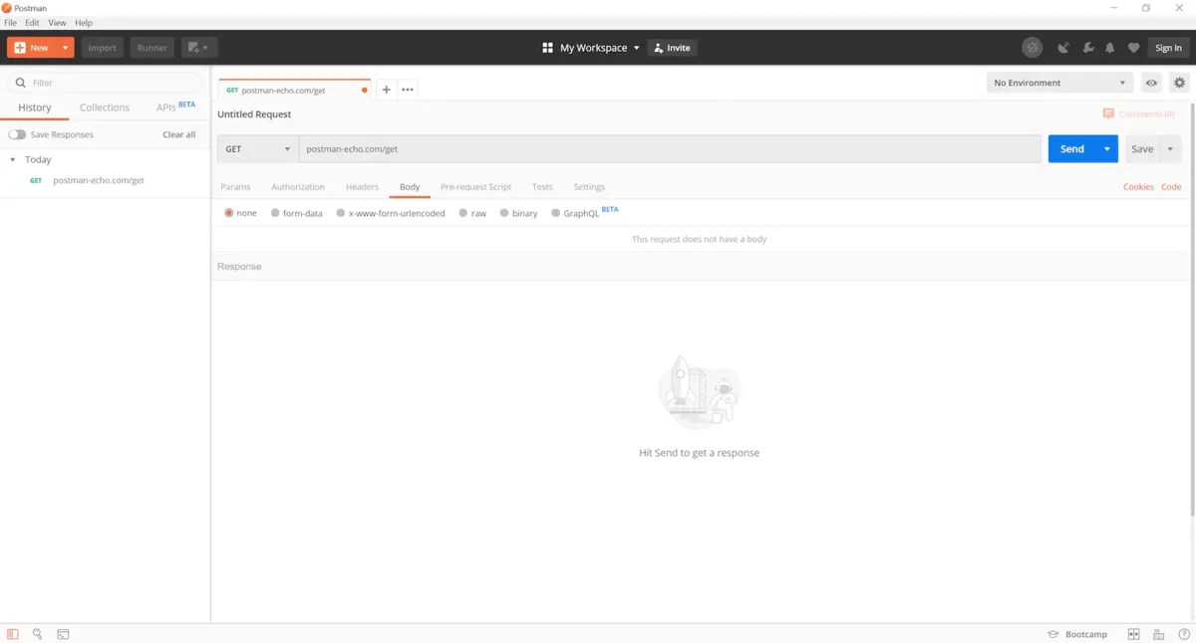This screenshot has width=1196, height=643.
Task: Open manage environments gear icon
Action: coord(1180,83)
